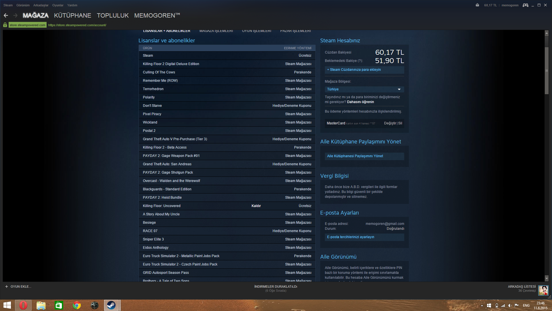
Task: Show hidden system tray icons arrow
Action: pos(482,306)
